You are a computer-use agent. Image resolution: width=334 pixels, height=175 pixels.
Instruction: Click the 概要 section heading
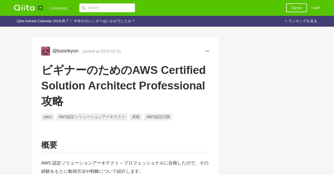point(49,145)
